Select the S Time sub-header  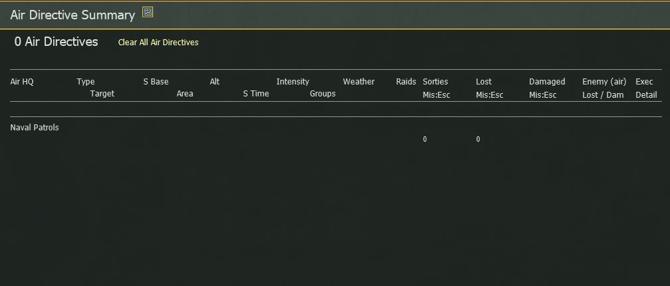coord(256,94)
